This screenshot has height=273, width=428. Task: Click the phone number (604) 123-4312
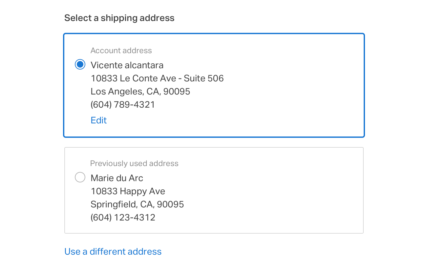point(123,218)
